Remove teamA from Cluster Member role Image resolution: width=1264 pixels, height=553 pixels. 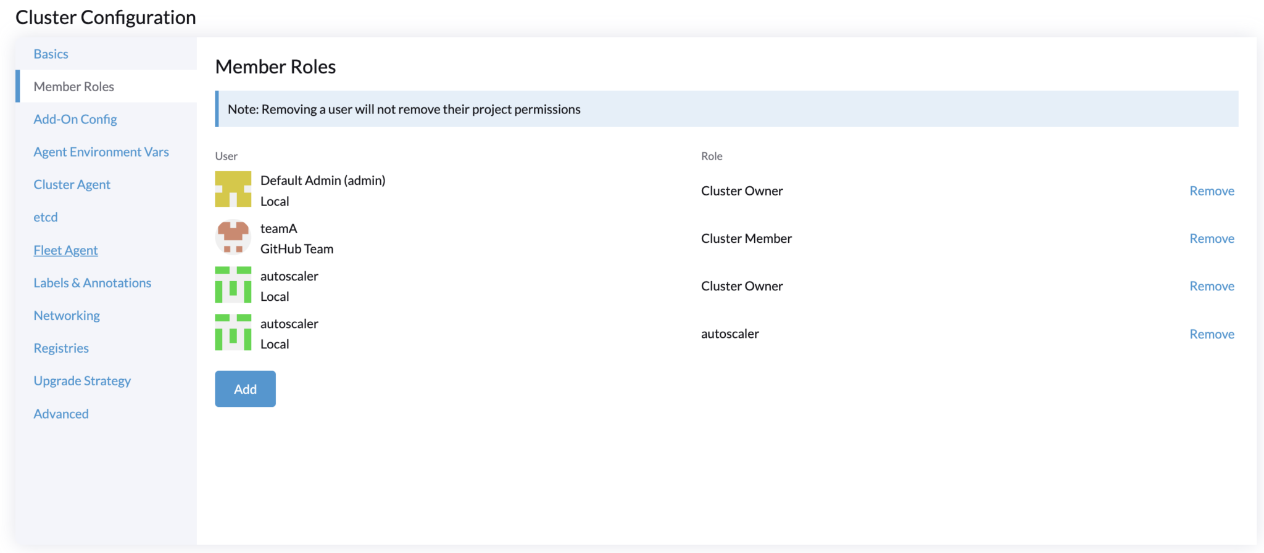click(1212, 239)
